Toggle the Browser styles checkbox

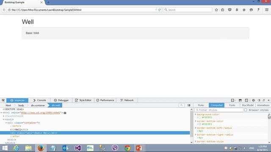(x=246, y=110)
